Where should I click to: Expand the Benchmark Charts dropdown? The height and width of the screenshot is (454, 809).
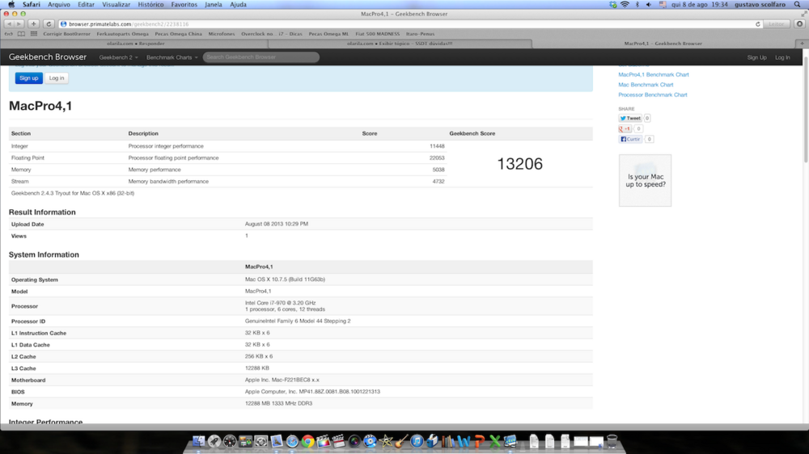[x=172, y=57]
